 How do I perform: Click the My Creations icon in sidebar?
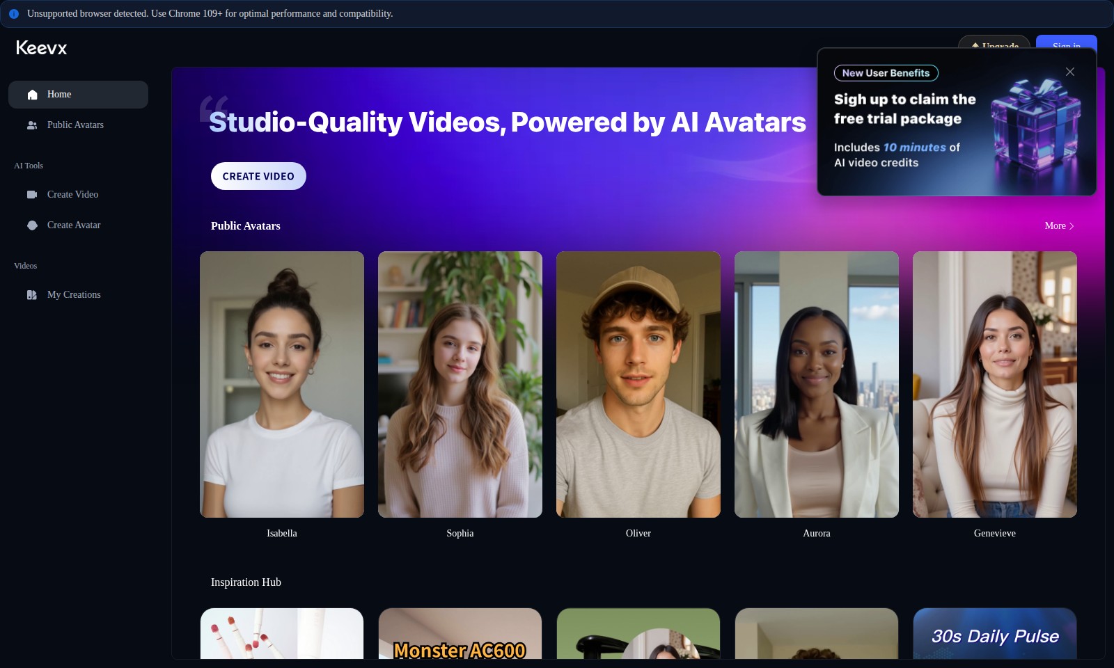click(x=32, y=295)
